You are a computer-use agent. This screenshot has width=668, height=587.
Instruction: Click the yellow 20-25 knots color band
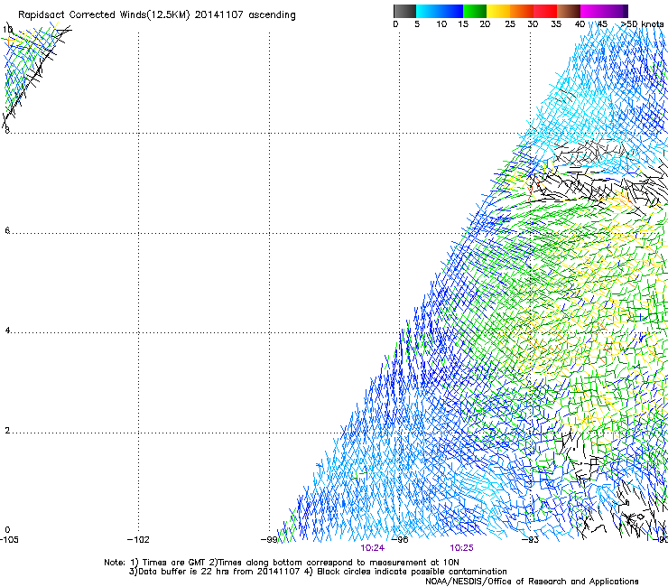pos(498,11)
